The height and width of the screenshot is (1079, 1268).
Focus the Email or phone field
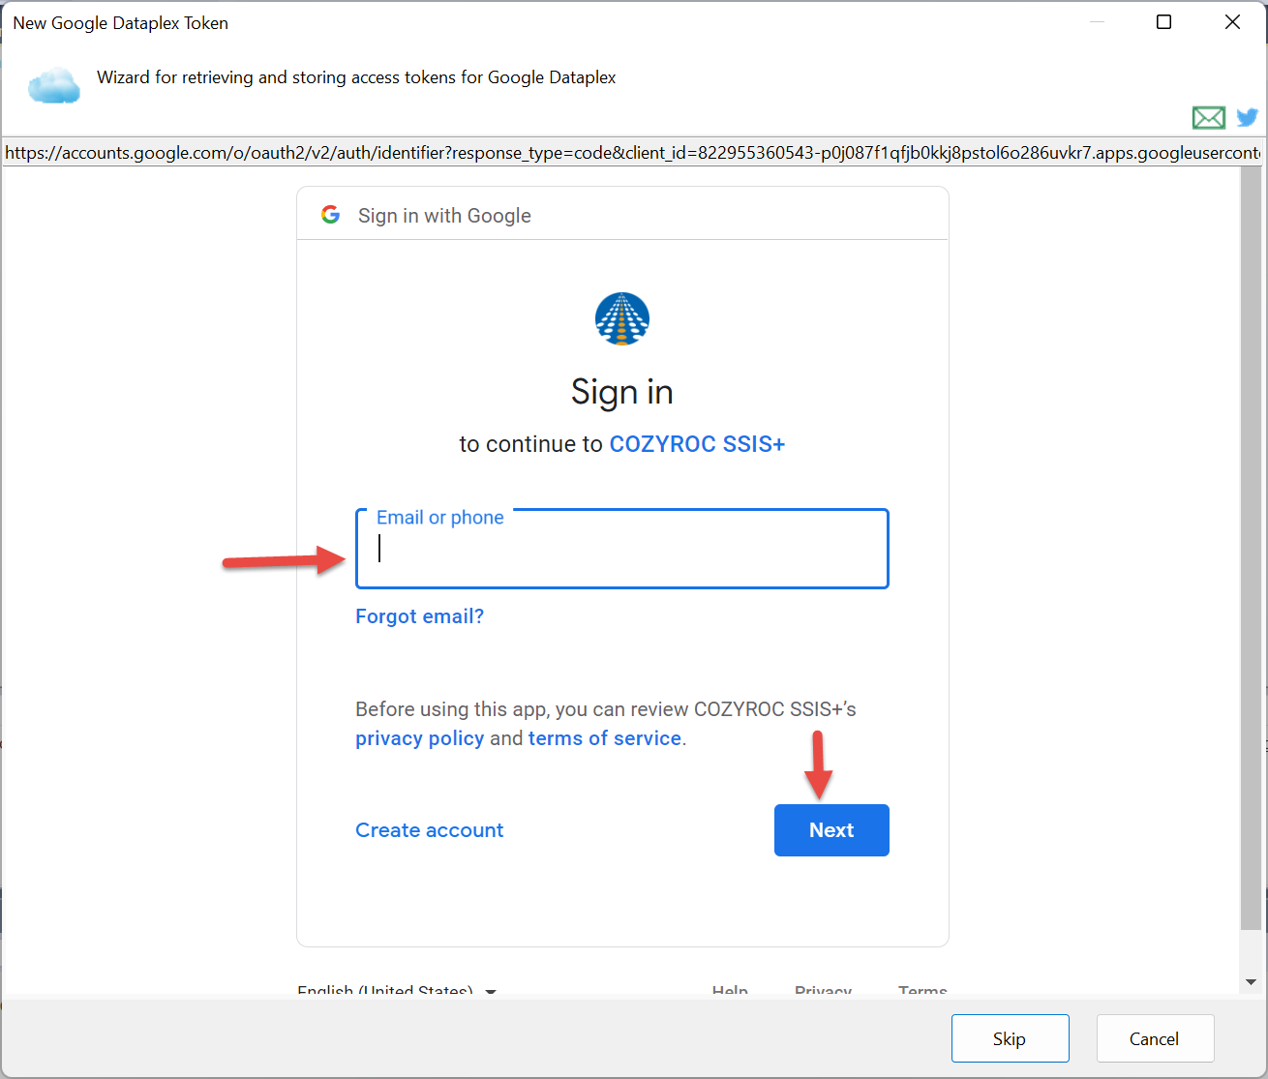pos(622,549)
